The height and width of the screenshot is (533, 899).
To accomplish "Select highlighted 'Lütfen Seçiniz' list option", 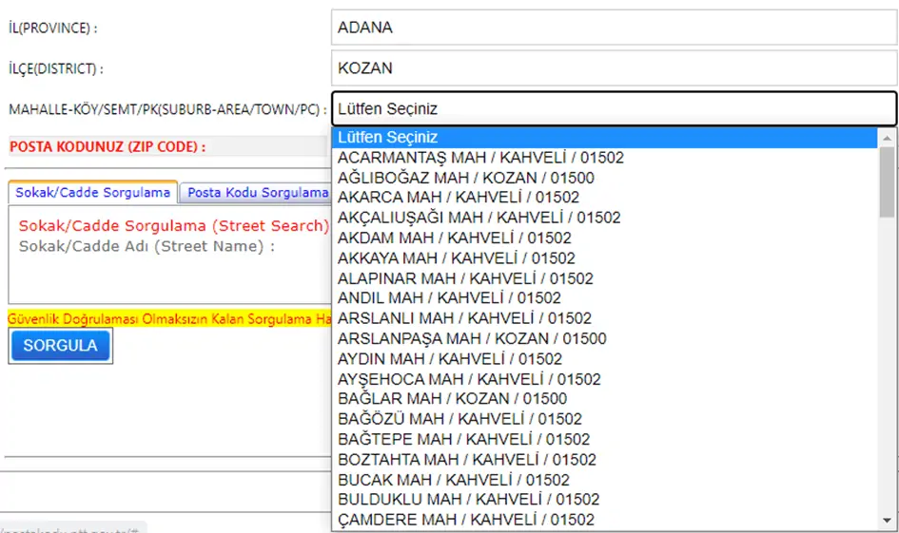I will coord(604,138).
